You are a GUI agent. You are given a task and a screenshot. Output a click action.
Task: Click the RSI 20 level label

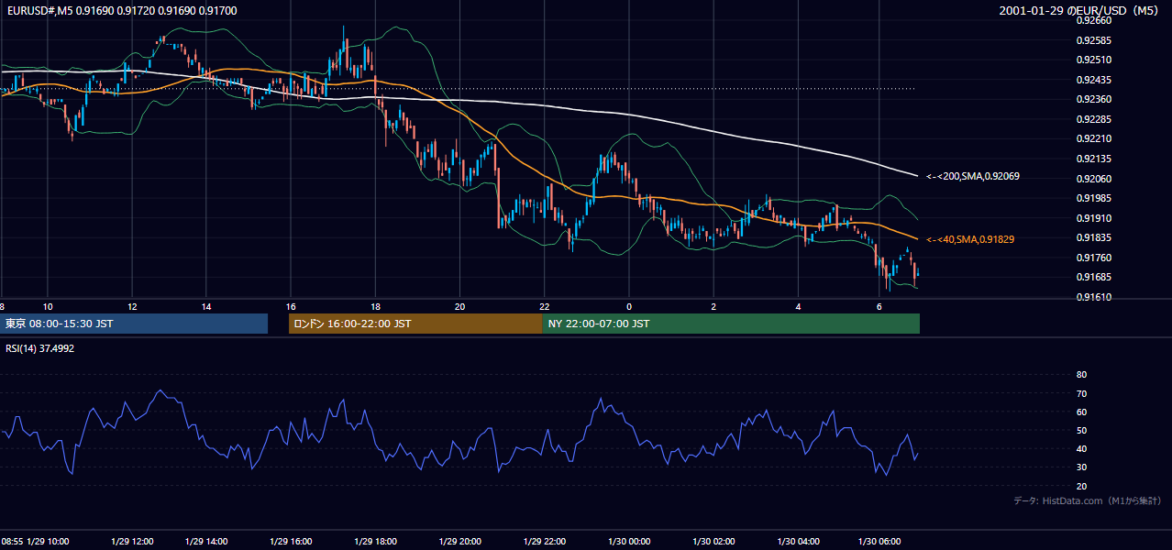[1081, 486]
